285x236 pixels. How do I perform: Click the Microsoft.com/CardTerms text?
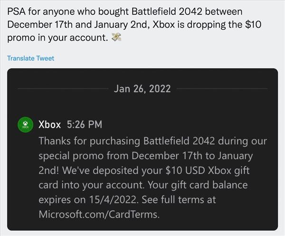coord(99,214)
